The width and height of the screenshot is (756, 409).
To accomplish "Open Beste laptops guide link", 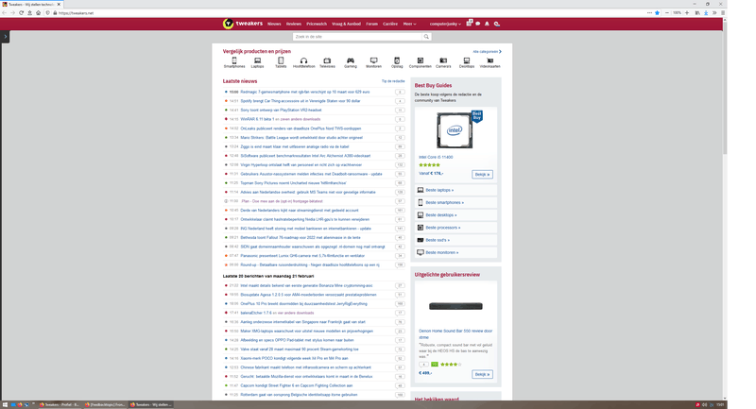I will tap(439, 190).
